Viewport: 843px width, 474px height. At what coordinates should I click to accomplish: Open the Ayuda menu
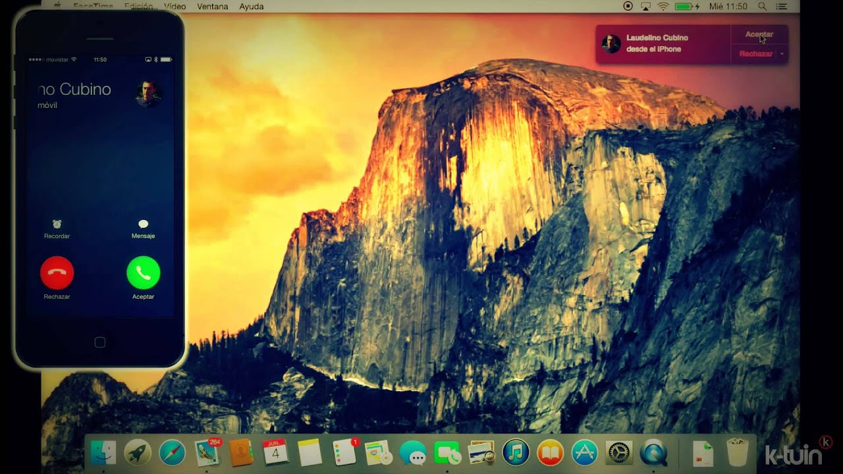coord(252,6)
